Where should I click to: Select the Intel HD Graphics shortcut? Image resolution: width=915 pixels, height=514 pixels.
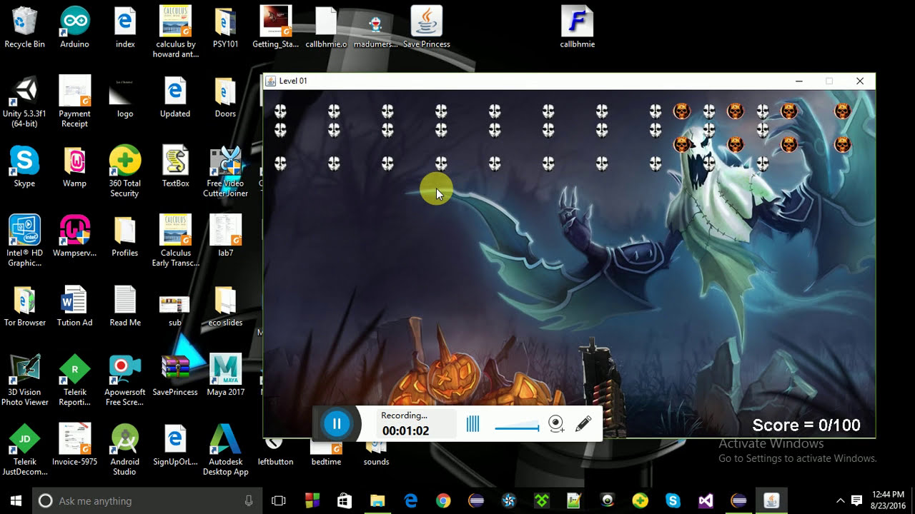pos(24,241)
